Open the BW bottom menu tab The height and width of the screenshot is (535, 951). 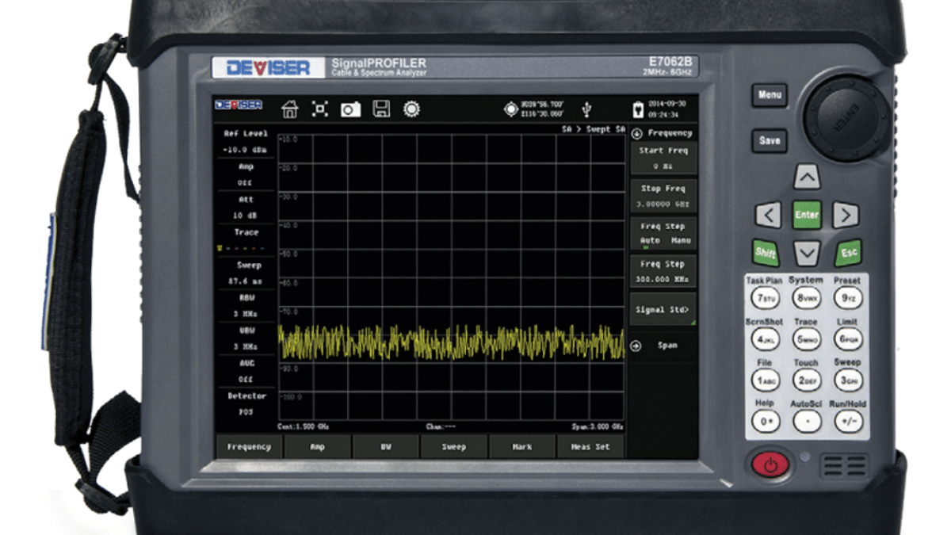click(385, 447)
